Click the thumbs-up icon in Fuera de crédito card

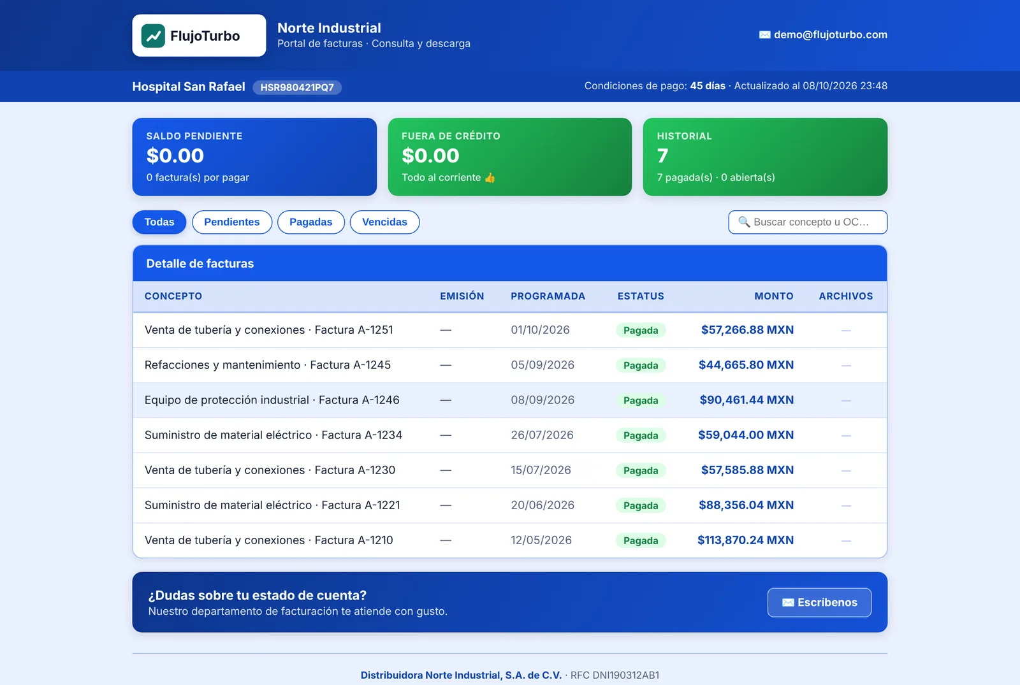tap(490, 178)
